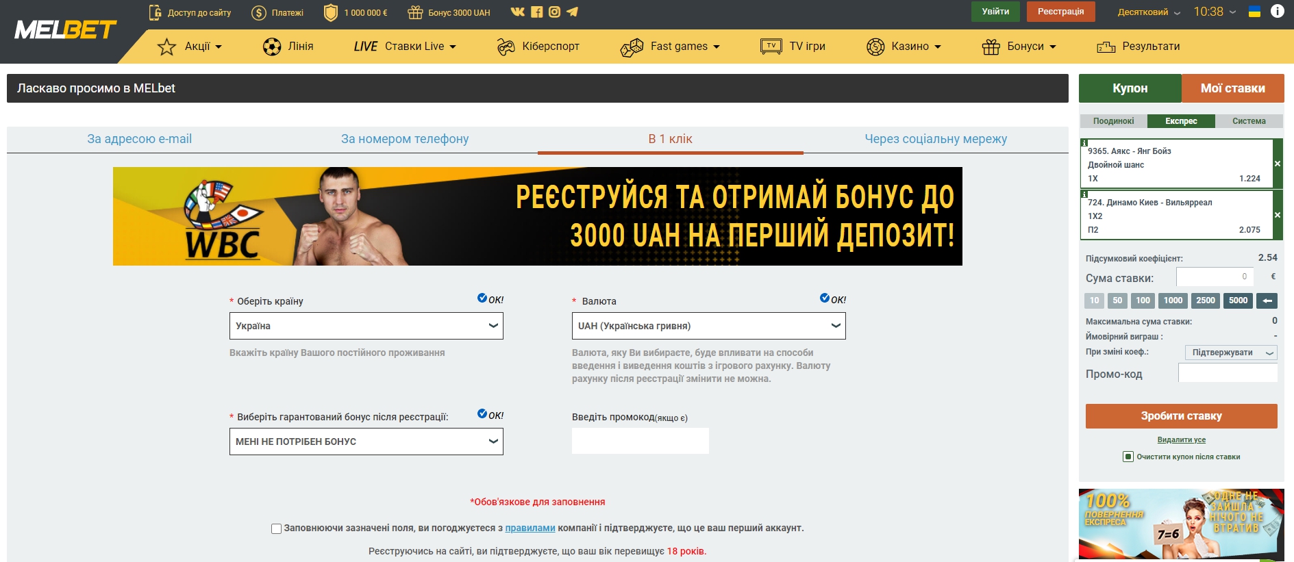1294x562 pixels.
Task: Click the Увійти login button
Action: (x=995, y=12)
